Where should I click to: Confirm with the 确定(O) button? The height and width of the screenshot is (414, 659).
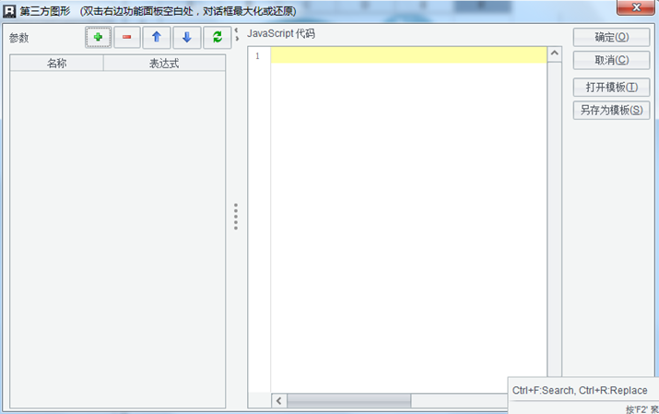click(x=611, y=38)
